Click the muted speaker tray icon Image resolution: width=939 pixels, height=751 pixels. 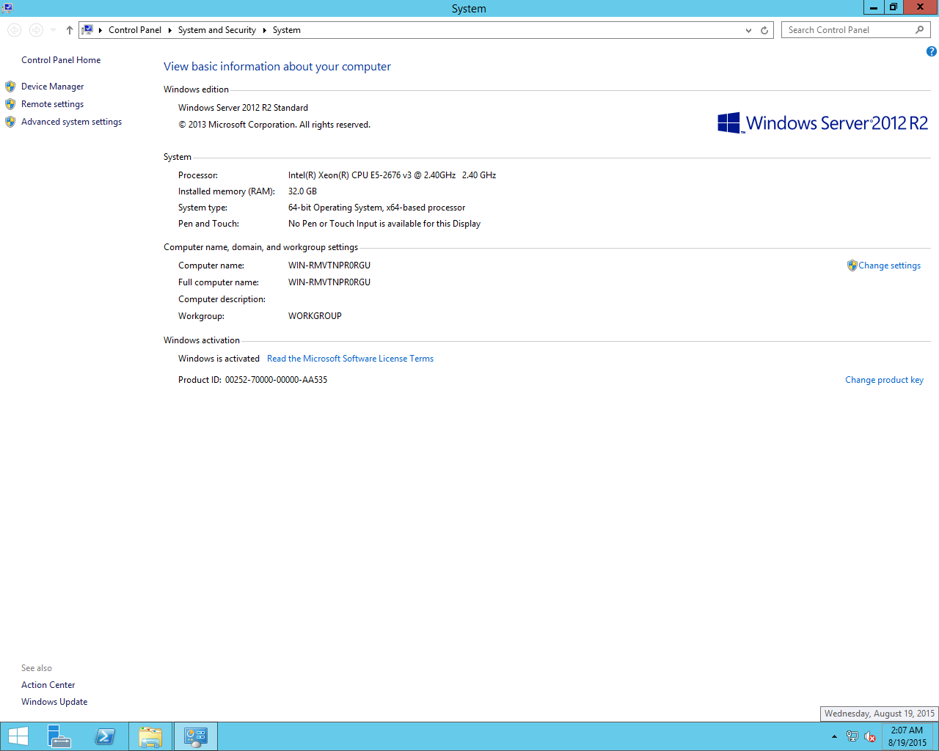[x=870, y=736]
